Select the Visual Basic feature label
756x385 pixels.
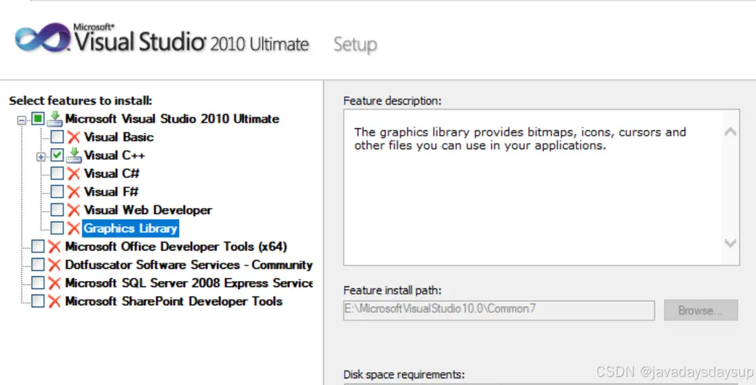tap(118, 137)
